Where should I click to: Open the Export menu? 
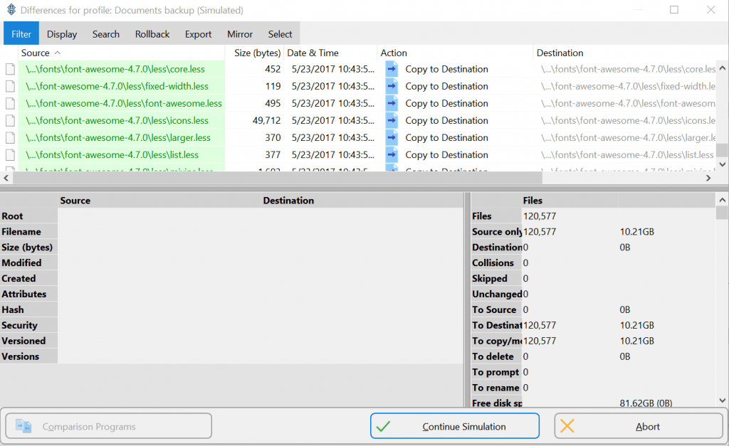[x=198, y=34]
